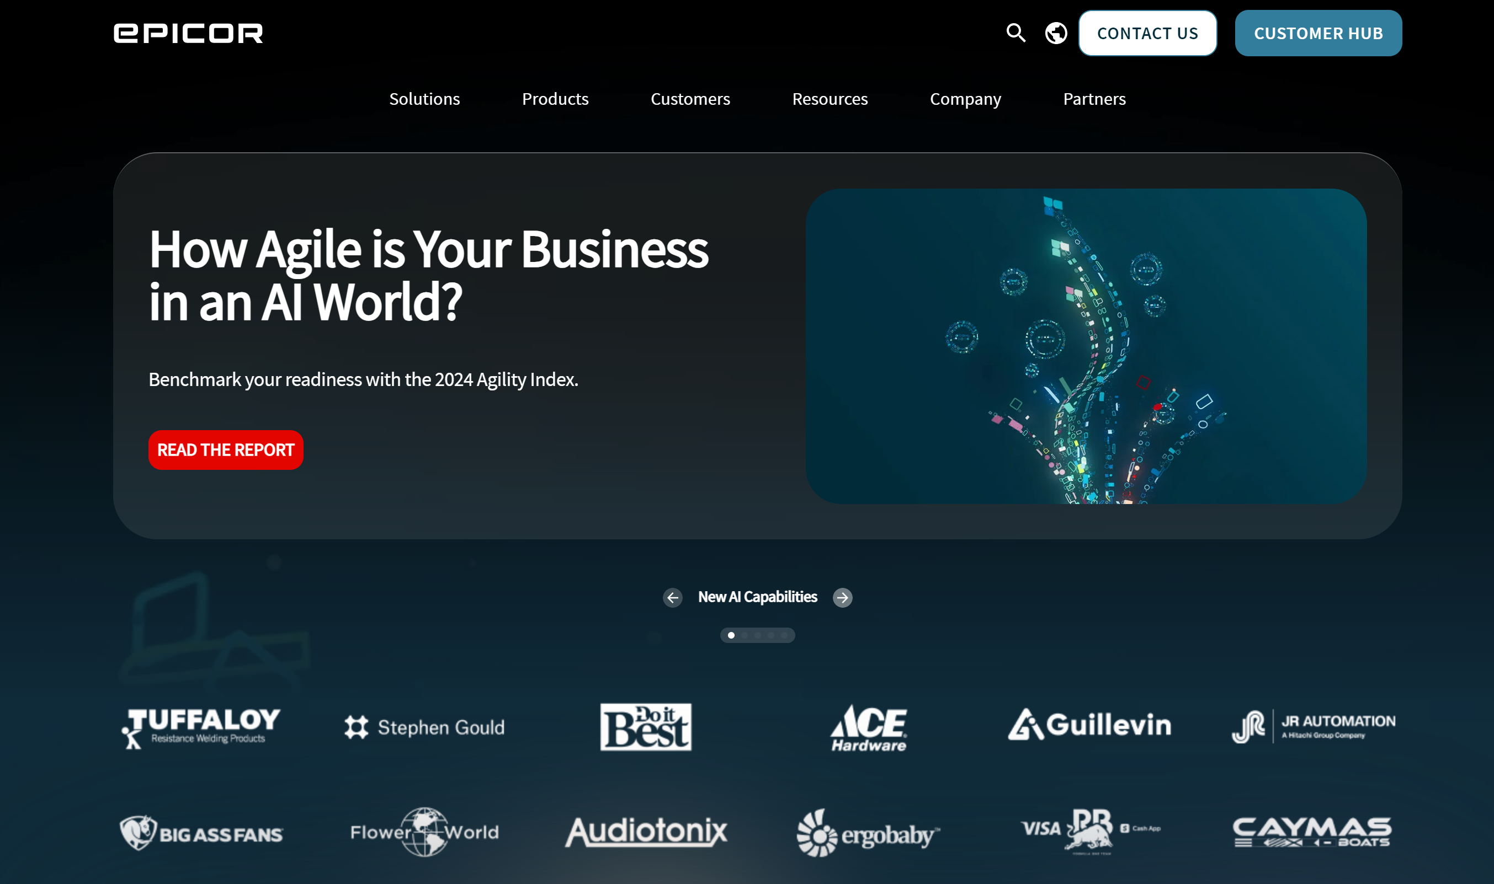Screen dimensions: 1494x884
Task: Click the globe/language selector icon
Action: 1056,33
